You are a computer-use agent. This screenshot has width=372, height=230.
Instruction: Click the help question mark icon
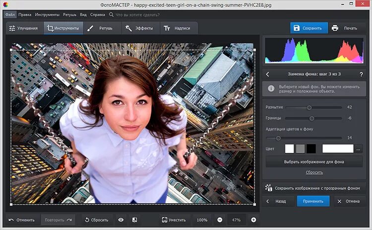(x=361, y=74)
